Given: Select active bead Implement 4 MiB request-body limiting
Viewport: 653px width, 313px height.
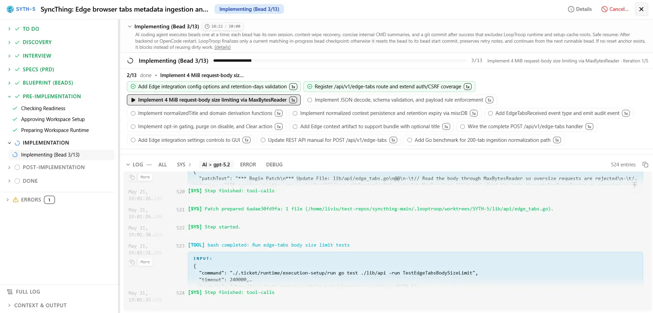Looking at the screenshot, I should (x=214, y=100).
